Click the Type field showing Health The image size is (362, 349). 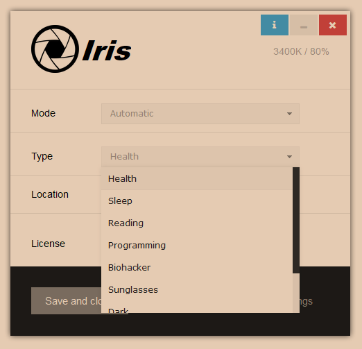pyautogui.click(x=200, y=157)
